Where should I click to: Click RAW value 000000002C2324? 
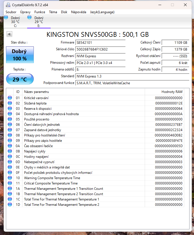(x=169, y=130)
